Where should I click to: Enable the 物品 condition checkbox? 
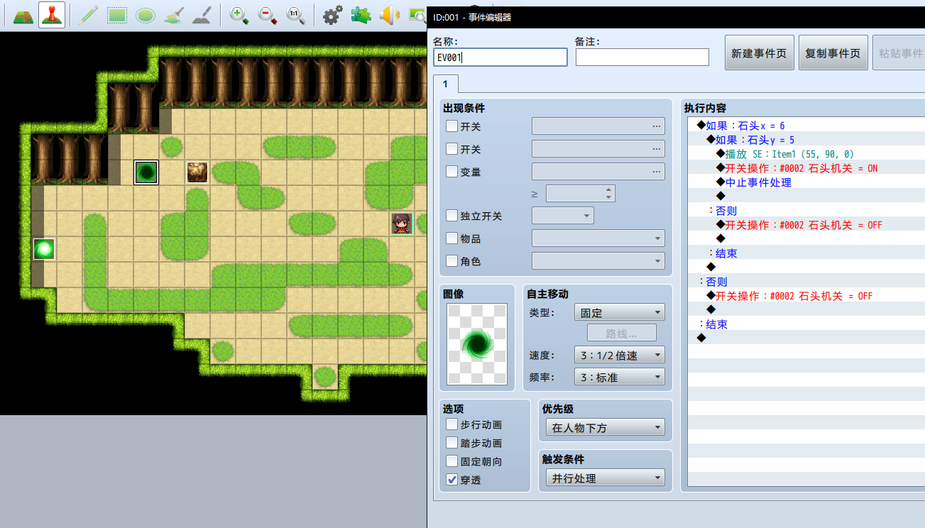[x=451, y=238]
